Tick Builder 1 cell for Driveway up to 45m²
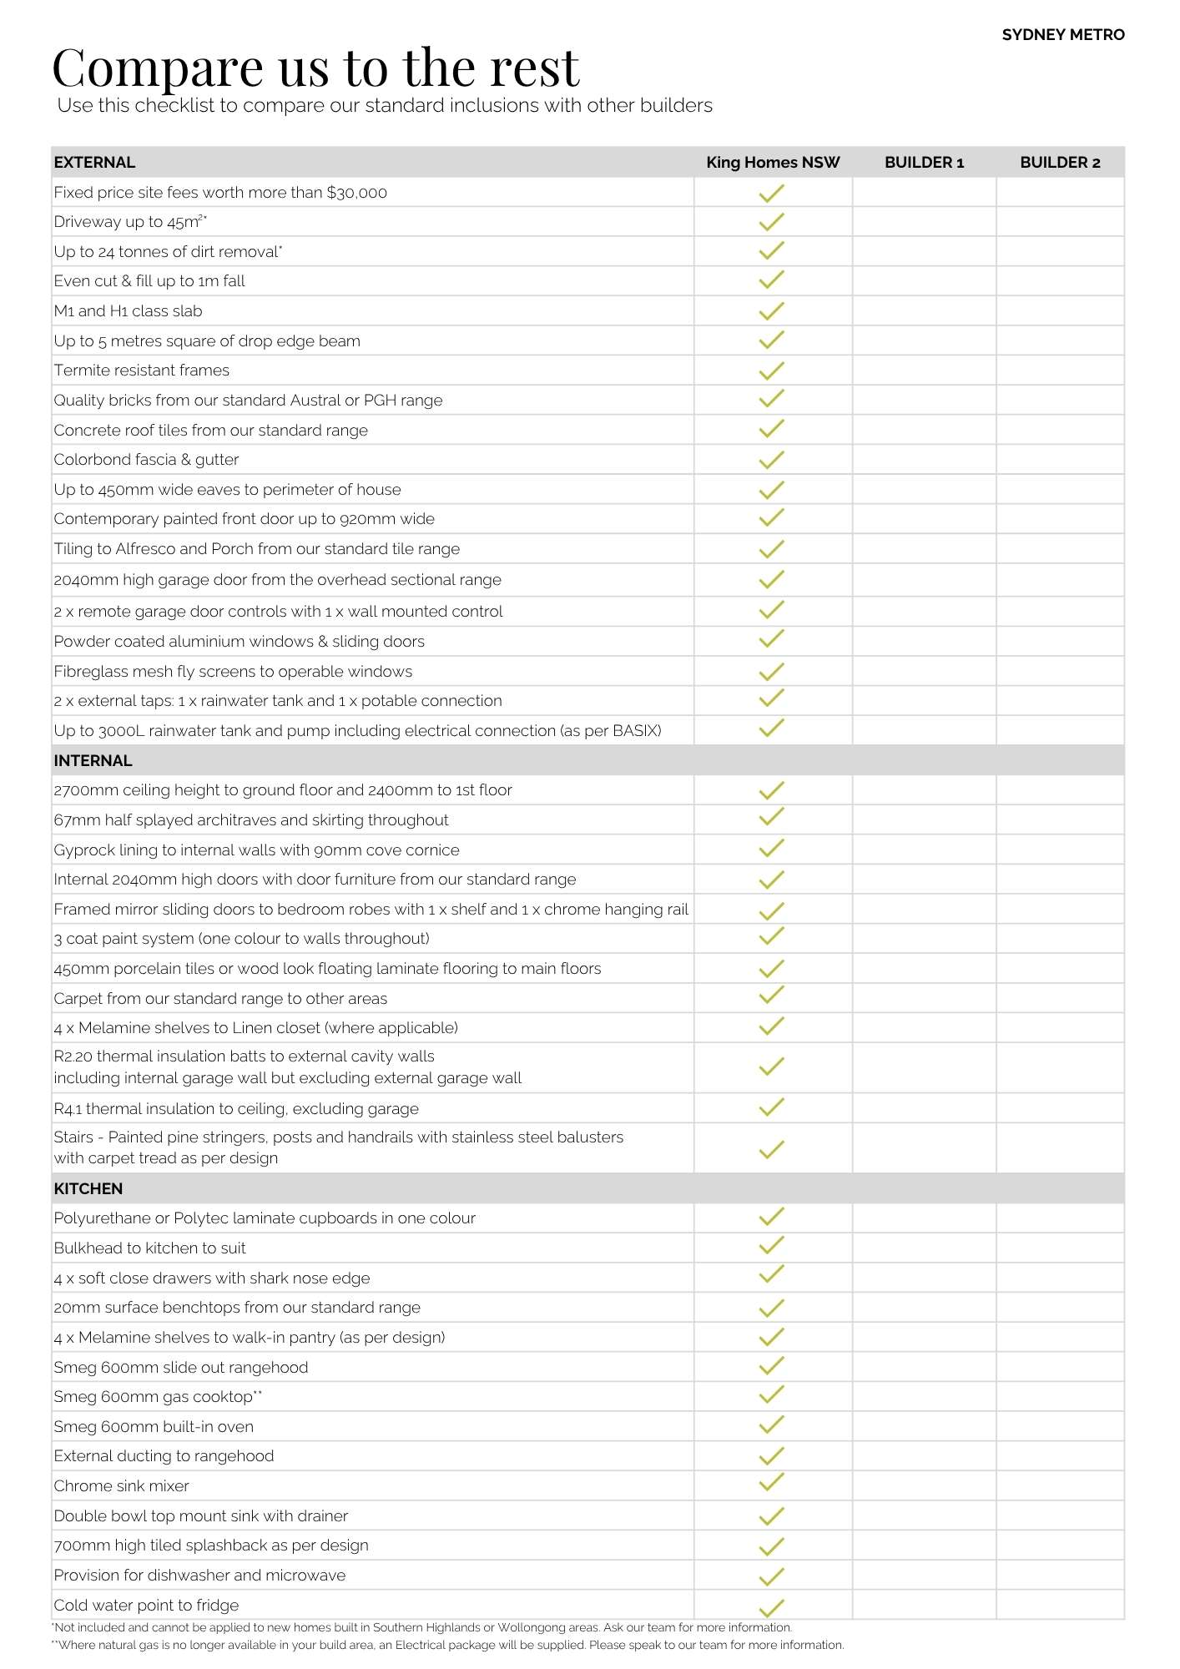 click(924, 221)
